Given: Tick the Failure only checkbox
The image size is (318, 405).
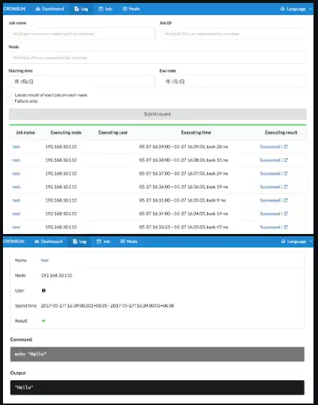Looking at the screenshot, I should pos(10,100).
